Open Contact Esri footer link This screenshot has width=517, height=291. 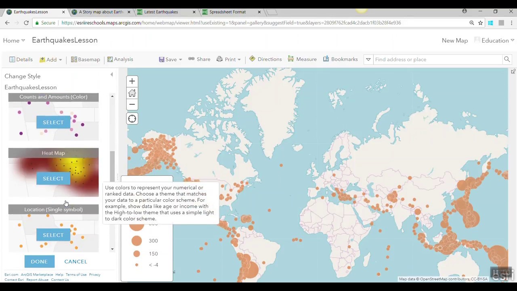[14, 280]
